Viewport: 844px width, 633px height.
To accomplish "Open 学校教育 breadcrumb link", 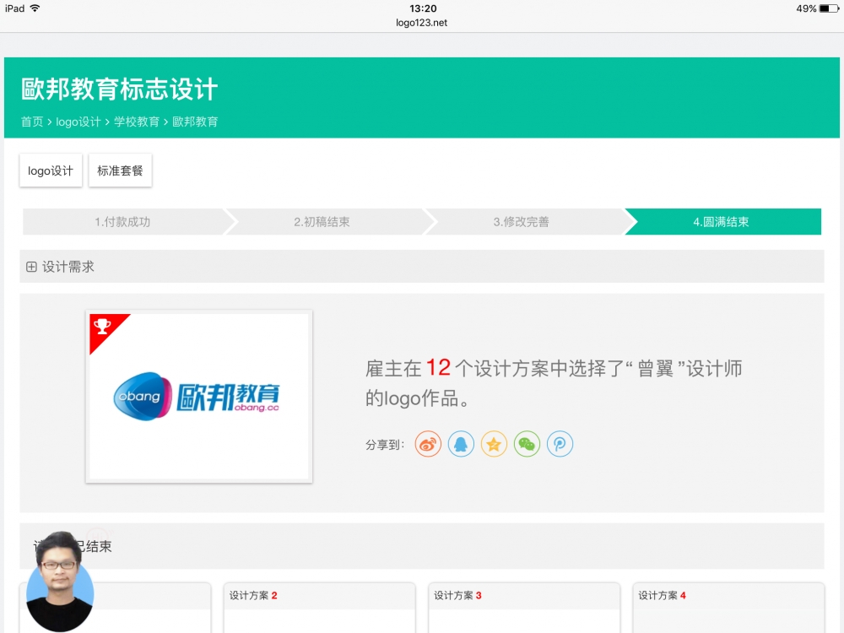I will pos(137,122).
